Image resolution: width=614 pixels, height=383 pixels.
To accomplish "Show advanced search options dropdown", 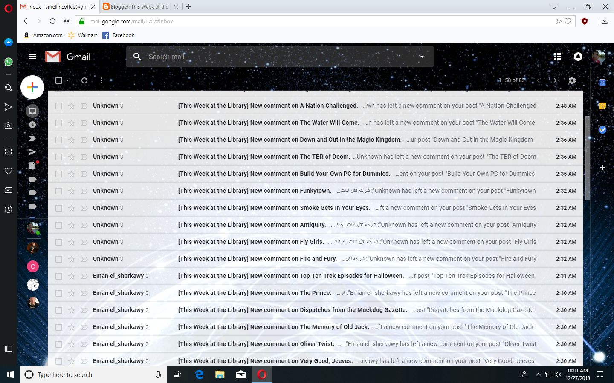I will (x=422, y=57).
